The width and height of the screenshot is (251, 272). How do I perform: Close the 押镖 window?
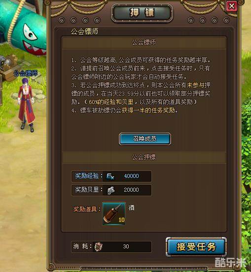[x=232, y=6]
